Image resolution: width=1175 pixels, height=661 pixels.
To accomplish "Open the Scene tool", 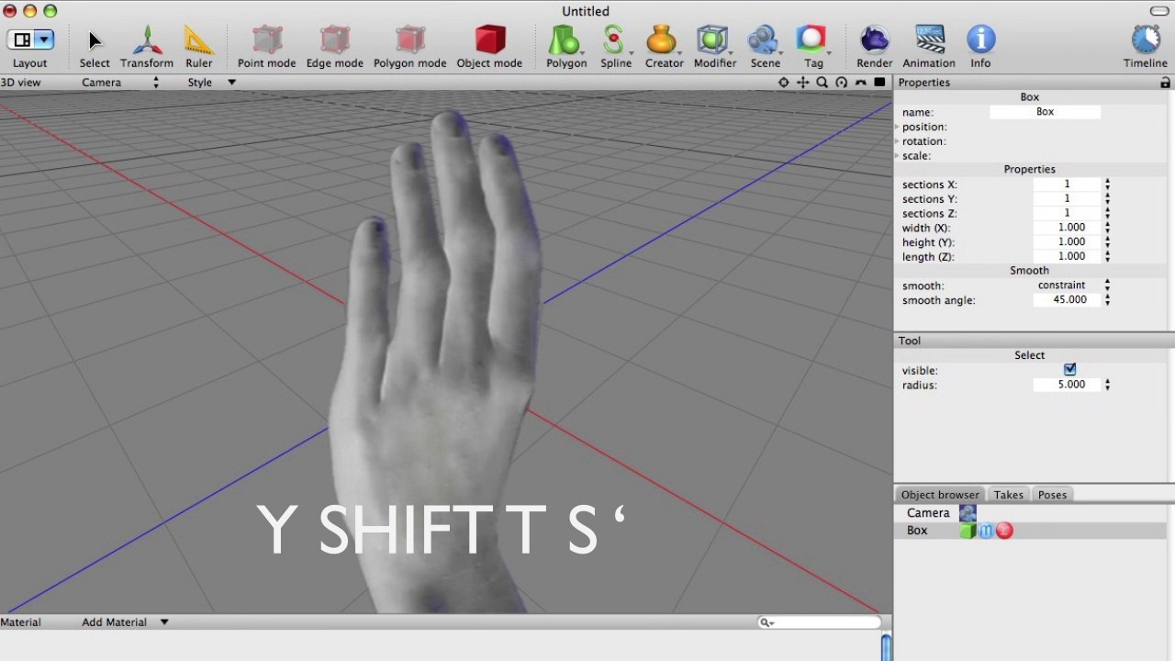I will pyautogui.click(x=766, y=46).
